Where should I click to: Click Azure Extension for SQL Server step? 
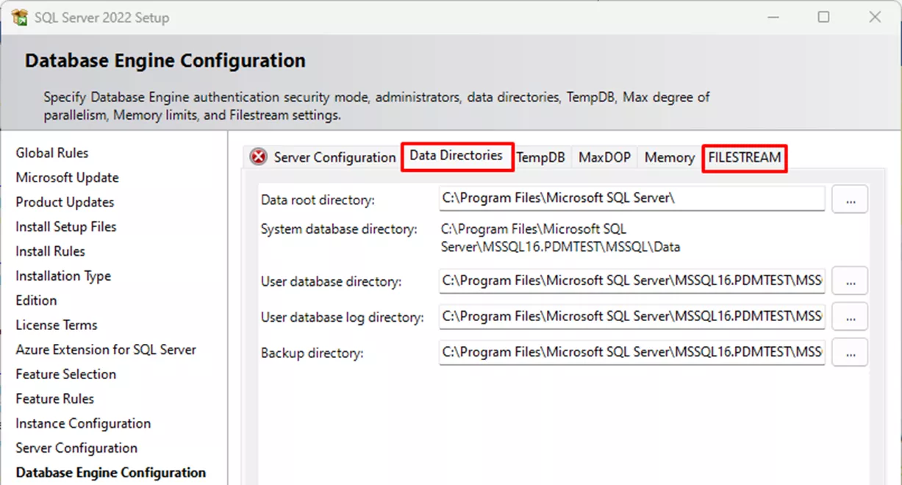coord(106,350)
